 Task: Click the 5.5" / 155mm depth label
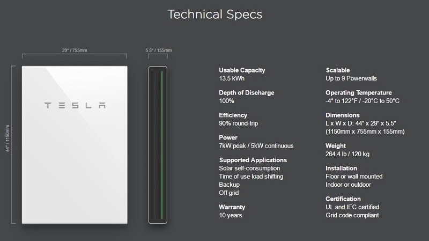[158, 50]
